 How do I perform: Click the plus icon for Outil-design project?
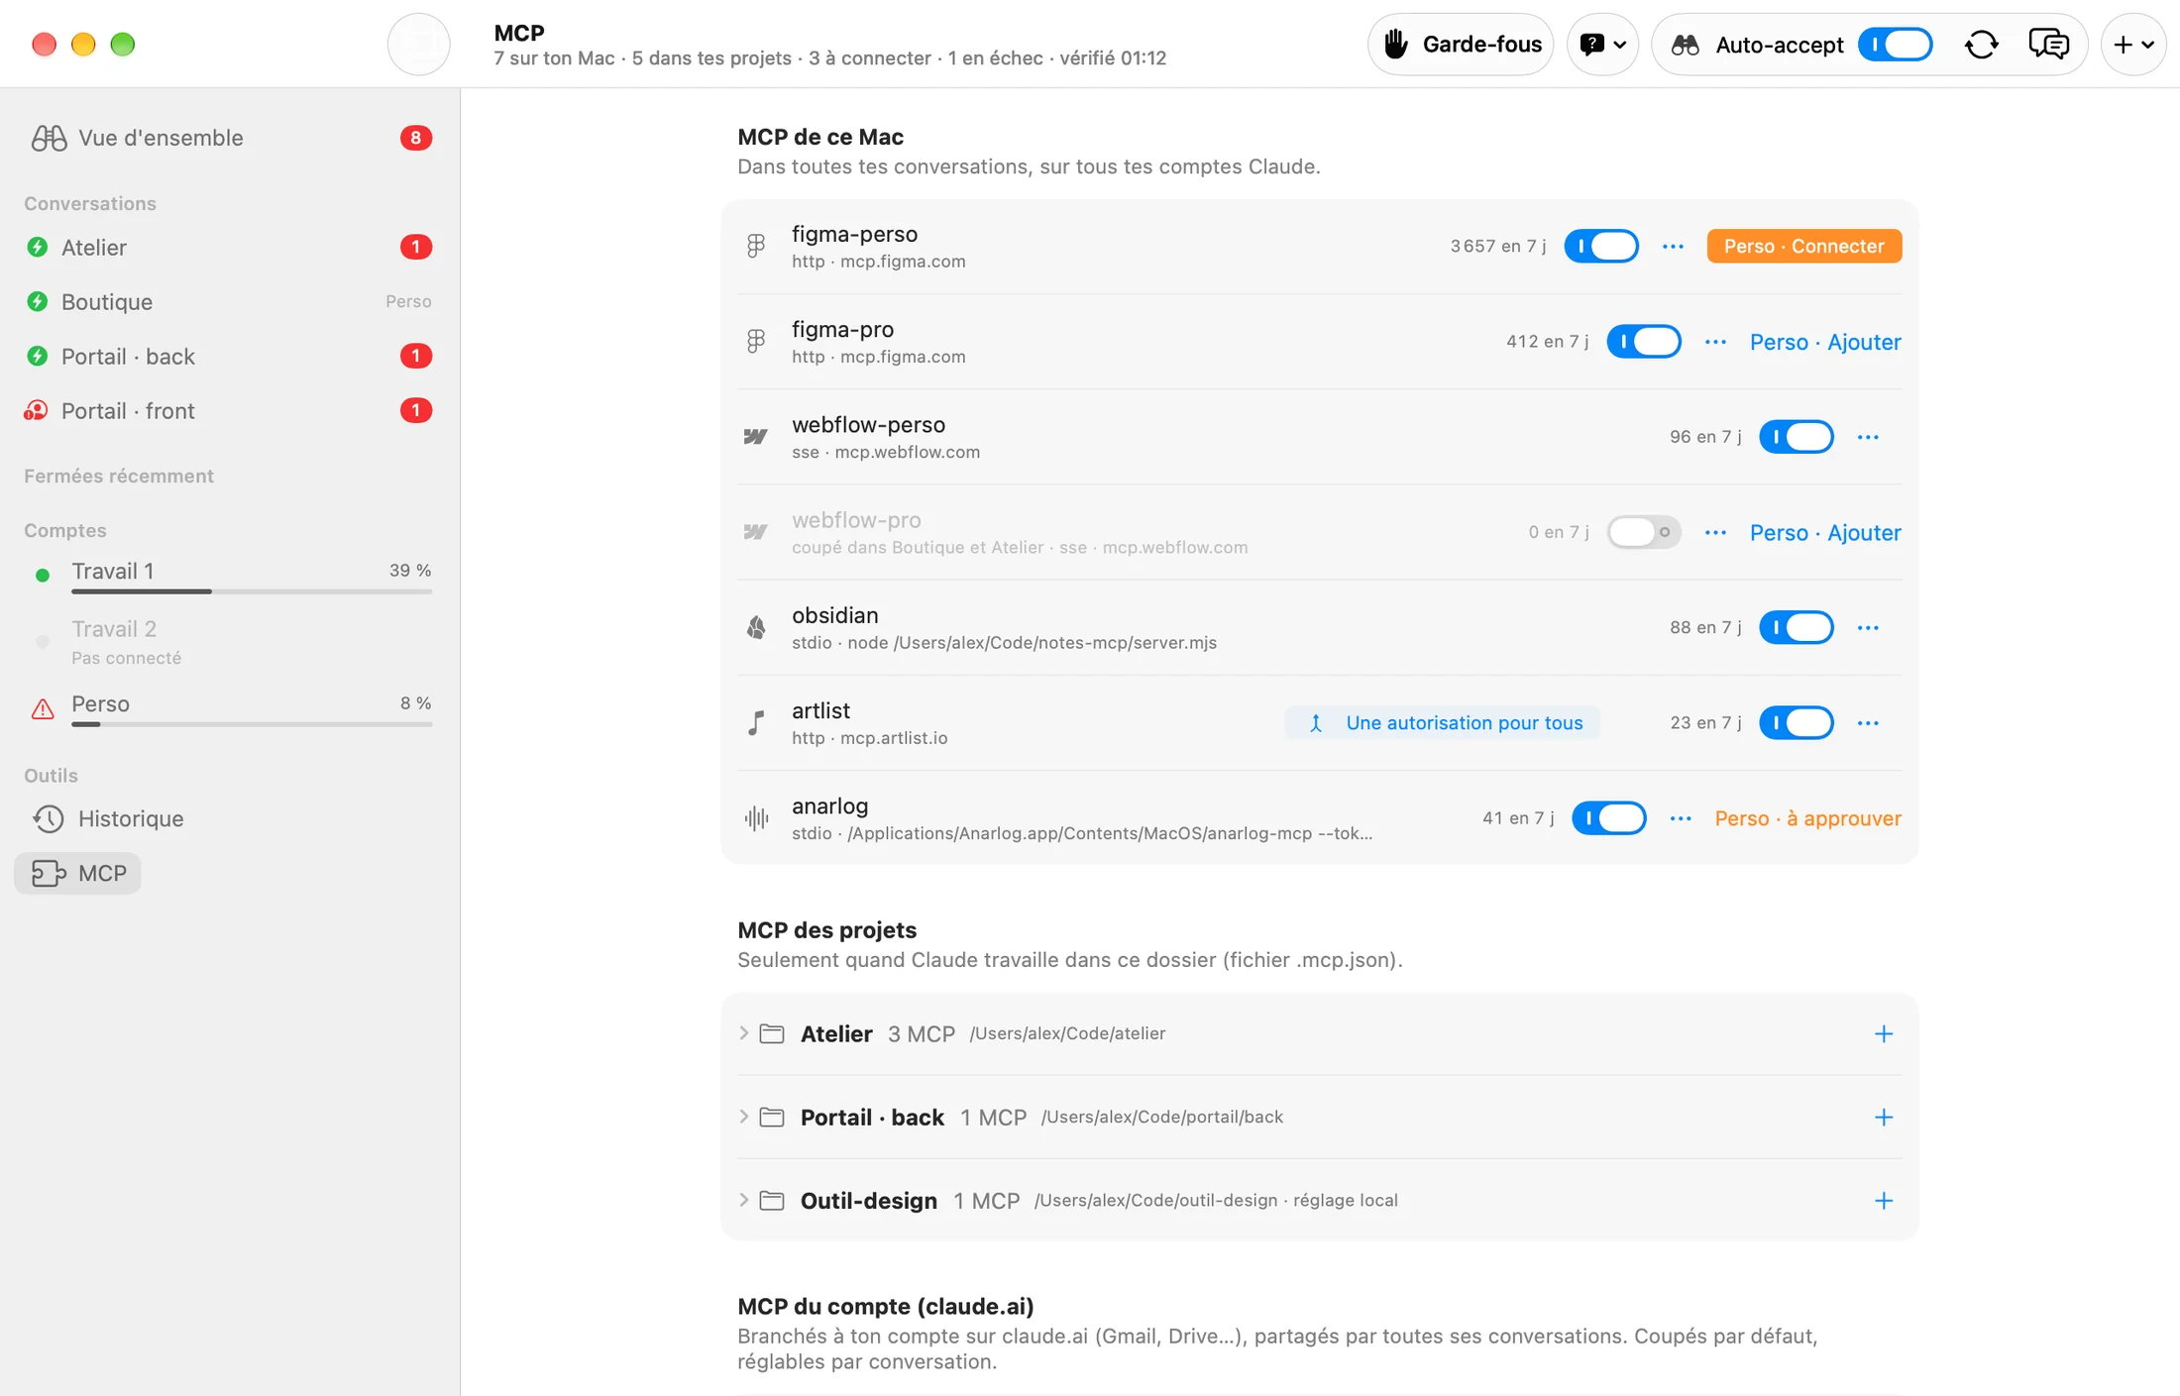pyautogui.click(x=1884, y=1200)
